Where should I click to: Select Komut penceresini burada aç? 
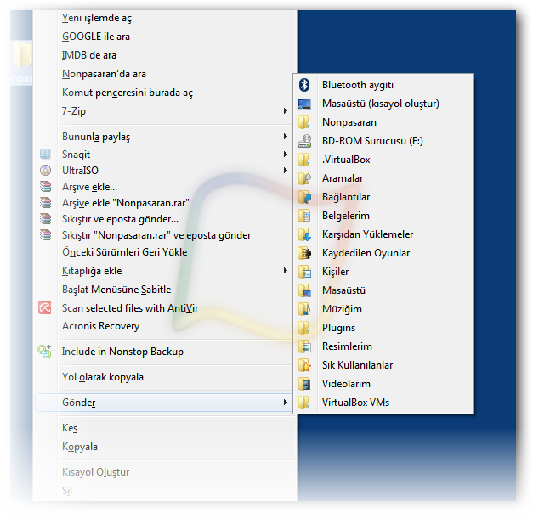click(x=128, y=93)
